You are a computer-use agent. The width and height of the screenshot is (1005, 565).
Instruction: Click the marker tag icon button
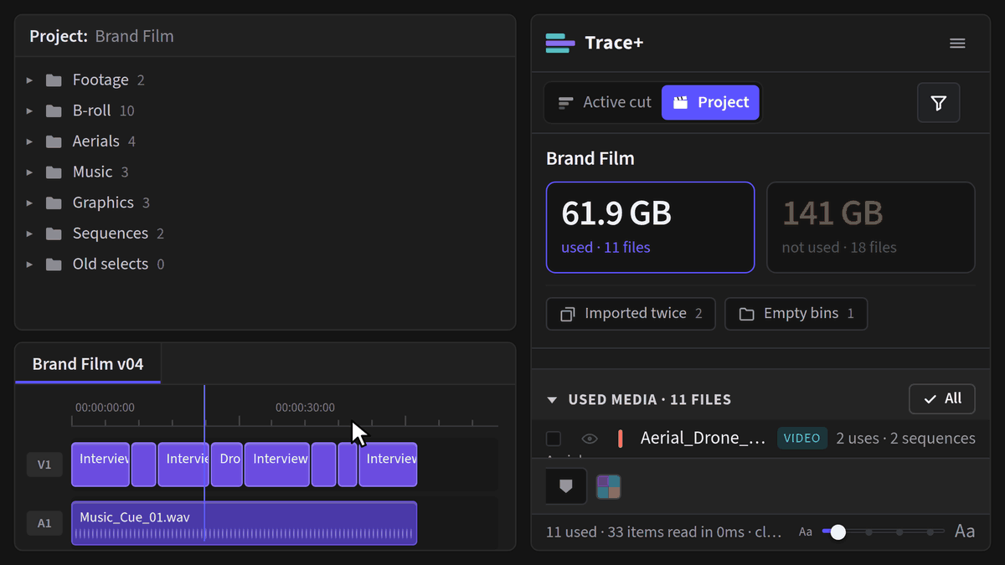click(566, 486)
